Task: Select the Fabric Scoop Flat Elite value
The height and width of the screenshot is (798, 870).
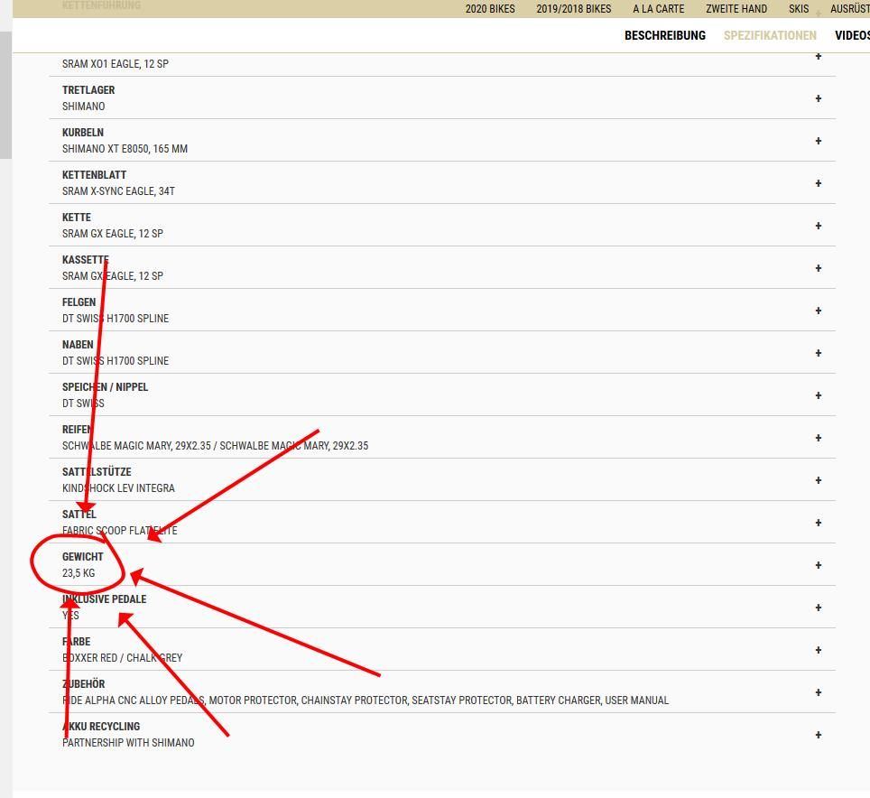Action: (120, 531)
